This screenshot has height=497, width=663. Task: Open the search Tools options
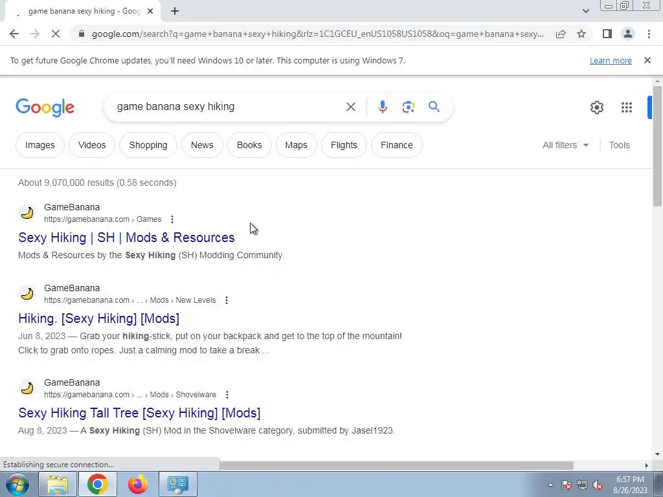[619, 145]
